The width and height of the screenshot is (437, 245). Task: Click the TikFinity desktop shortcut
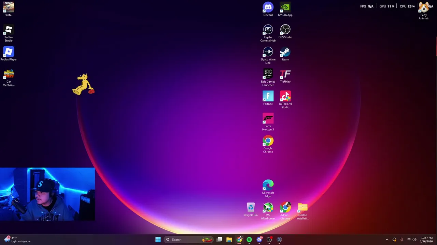pyautogui.click(x=285, y=76)
